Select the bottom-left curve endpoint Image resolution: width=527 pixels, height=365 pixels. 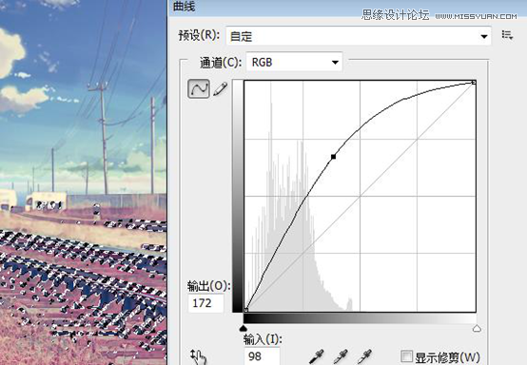246,310
